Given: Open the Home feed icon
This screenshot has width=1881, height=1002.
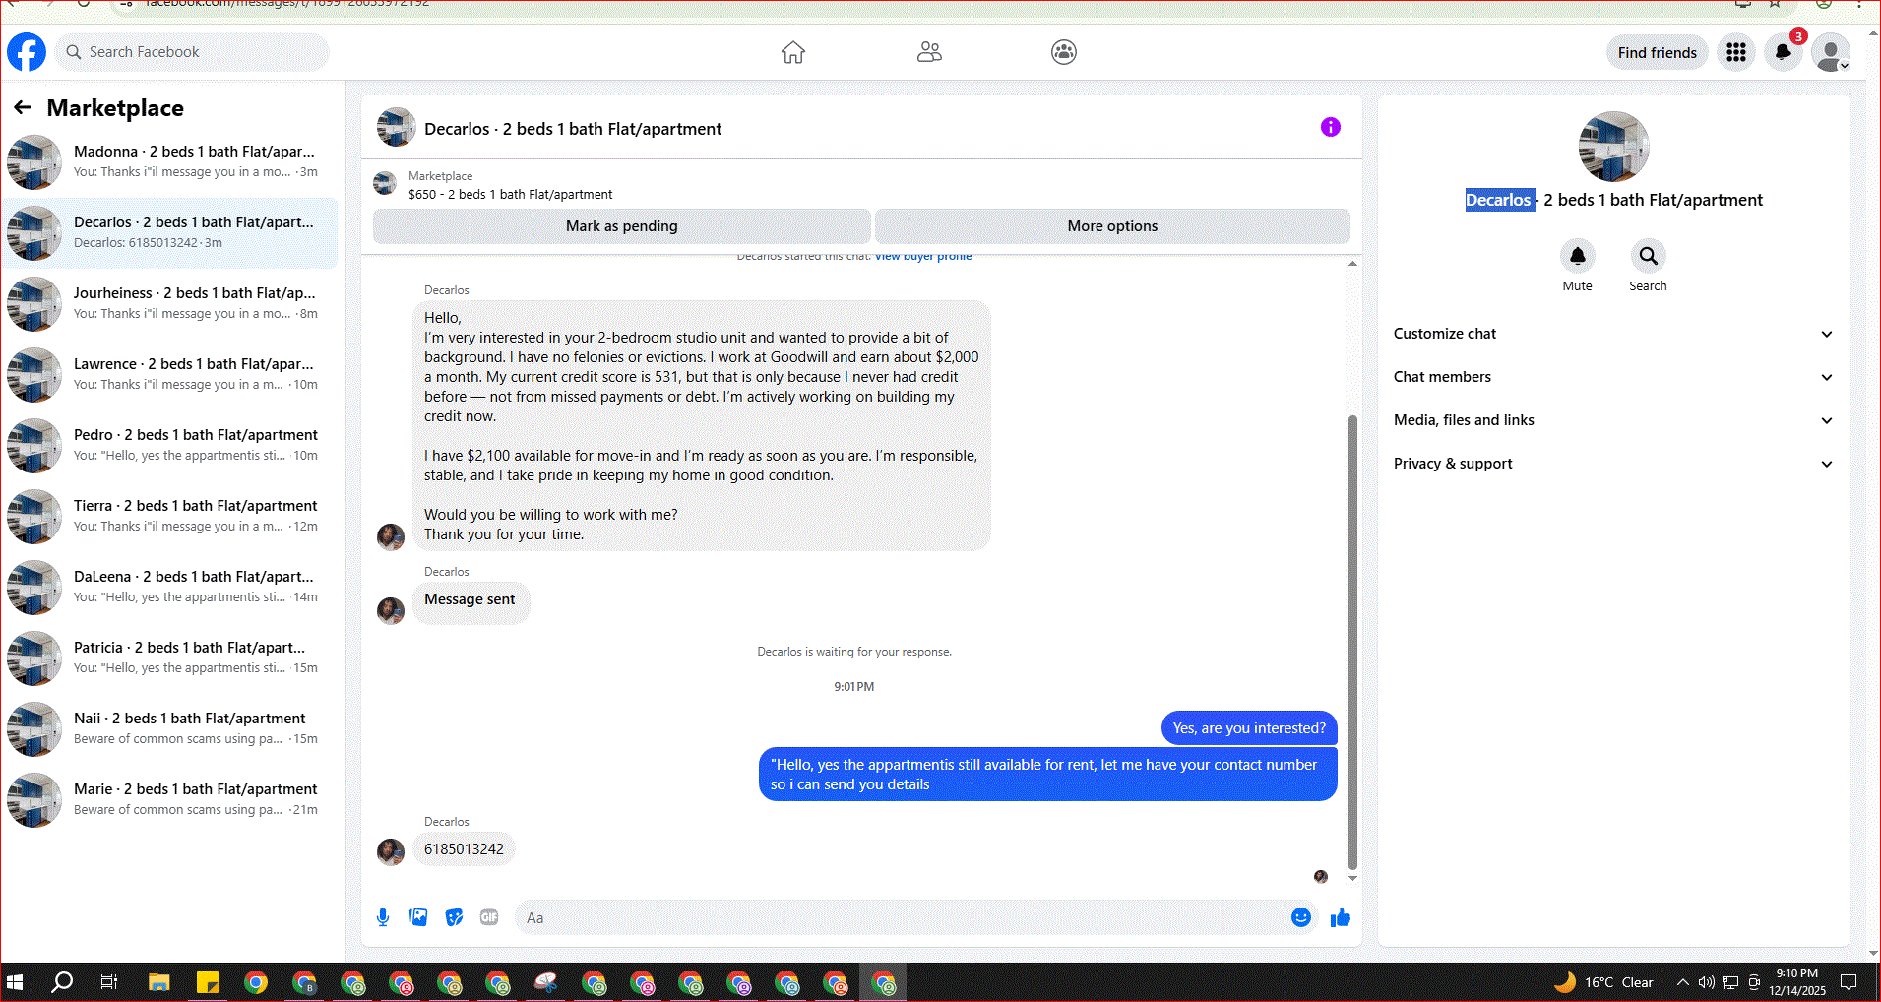Looking at the screenshot, I should (x=793, y=52).
